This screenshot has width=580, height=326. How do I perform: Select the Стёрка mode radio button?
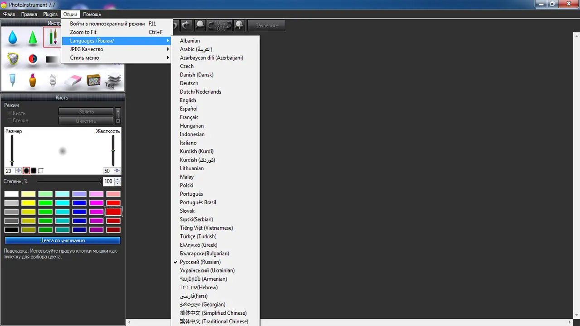click(x=10, y=120)
